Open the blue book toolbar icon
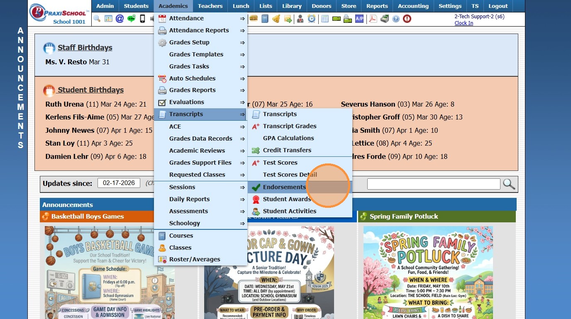Viewport: 571px width, 319px height. (x=265, y=19)
